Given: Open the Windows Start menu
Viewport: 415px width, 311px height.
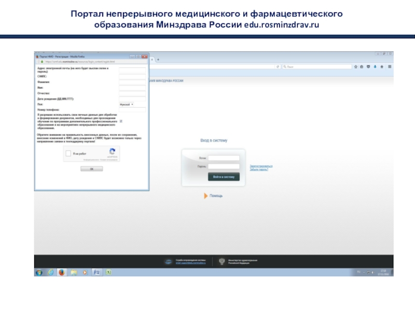Looking at the screenshot, I should 39,272.
